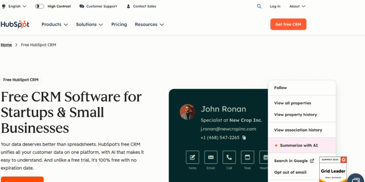Click the search magnifier icon
This screenshot has height=182, width=365.
(x=259, y=6)
